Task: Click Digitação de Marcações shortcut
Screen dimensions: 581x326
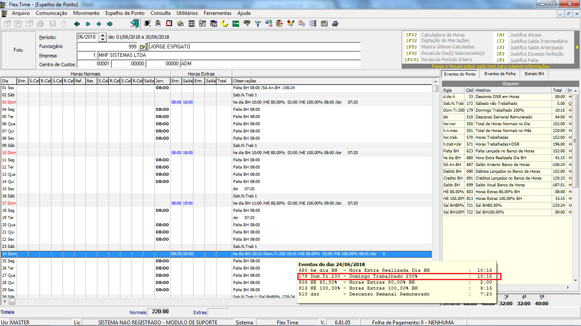Action: [x=445, y=41]
